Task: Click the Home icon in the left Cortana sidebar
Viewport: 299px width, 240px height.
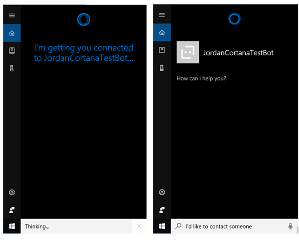Action: pyautogui.click(x=12, y=33)
